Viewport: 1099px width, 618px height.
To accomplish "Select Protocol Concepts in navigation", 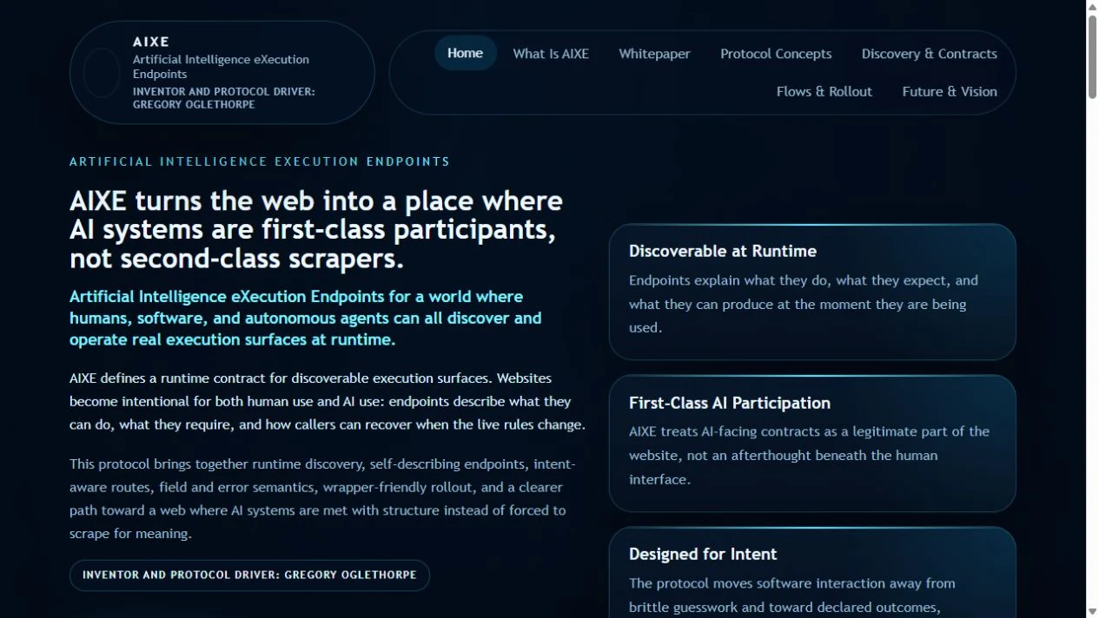I will tap(776, 54).
